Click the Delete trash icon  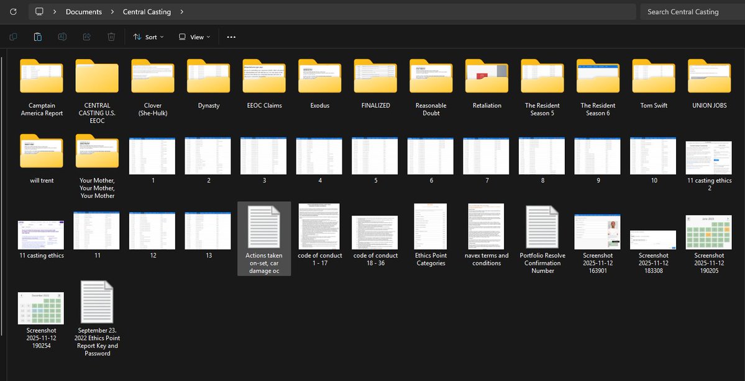[x=111, y=37]
